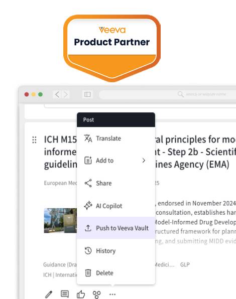
Task: Click the Veeva Product Partner badge
Action: [112, 48]
